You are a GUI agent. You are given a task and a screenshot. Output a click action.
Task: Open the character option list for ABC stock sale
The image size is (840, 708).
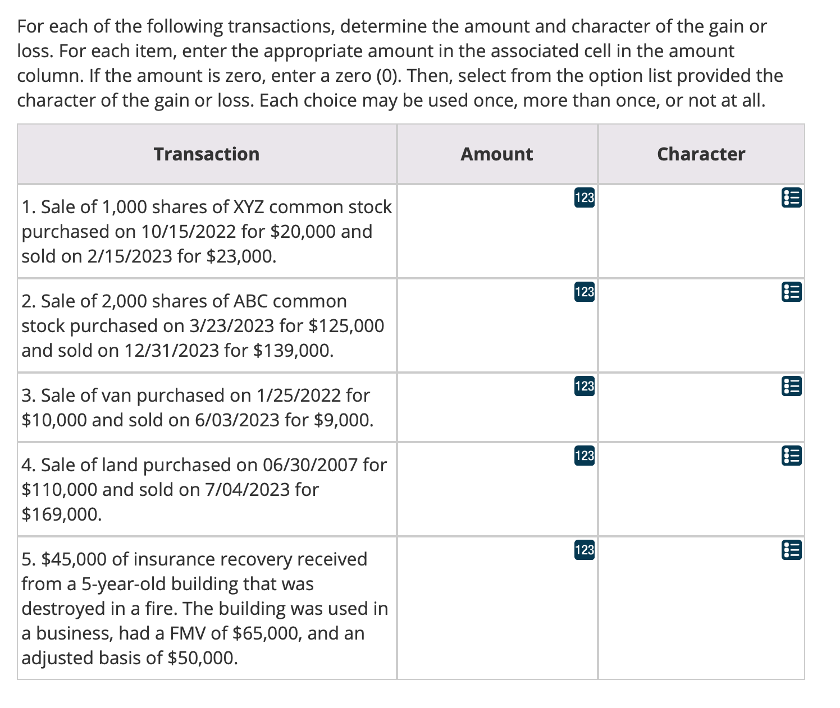click(791, 291)
